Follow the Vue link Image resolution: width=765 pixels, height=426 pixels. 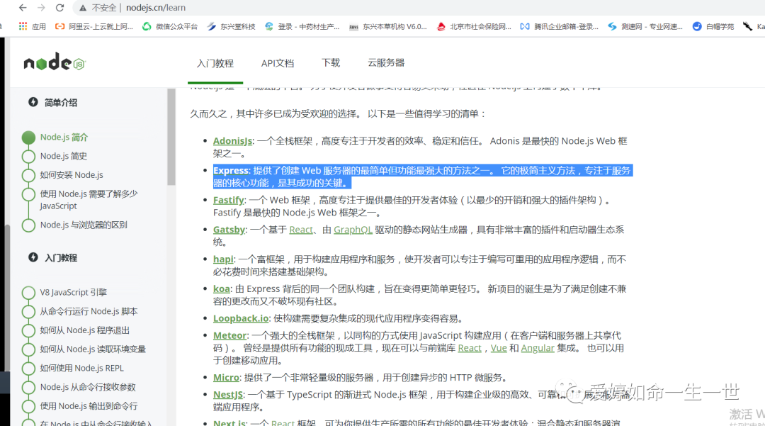click(x=499, y=348)
